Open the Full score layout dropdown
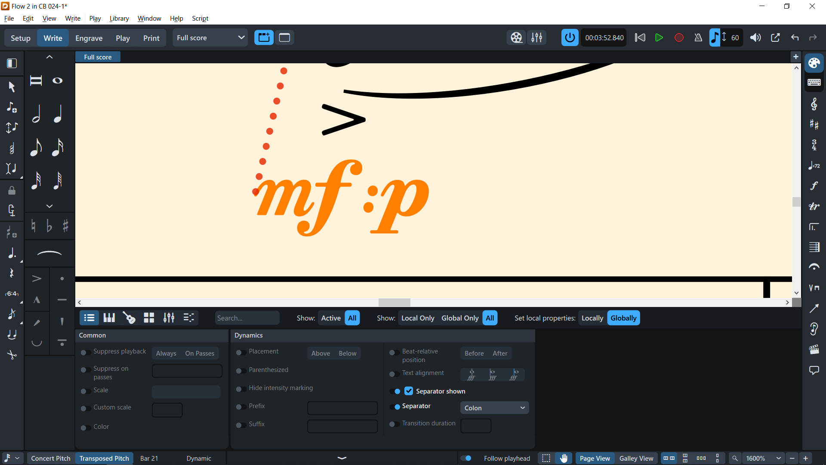 [210, 37]
